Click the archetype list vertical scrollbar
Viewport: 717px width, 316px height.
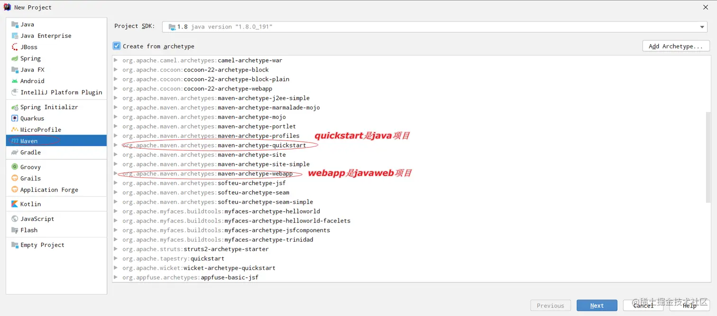tap(708, 157)
